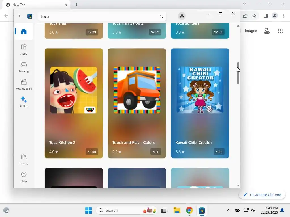This screenshot has width=290, height=217.
Task: Open Apps section in sidebar
Action: point(24,49)
